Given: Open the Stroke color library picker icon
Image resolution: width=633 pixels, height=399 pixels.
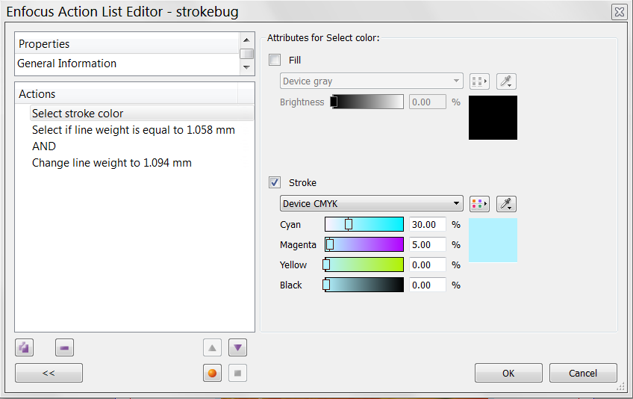Looking at the screenshot, I should coord(479,204).
